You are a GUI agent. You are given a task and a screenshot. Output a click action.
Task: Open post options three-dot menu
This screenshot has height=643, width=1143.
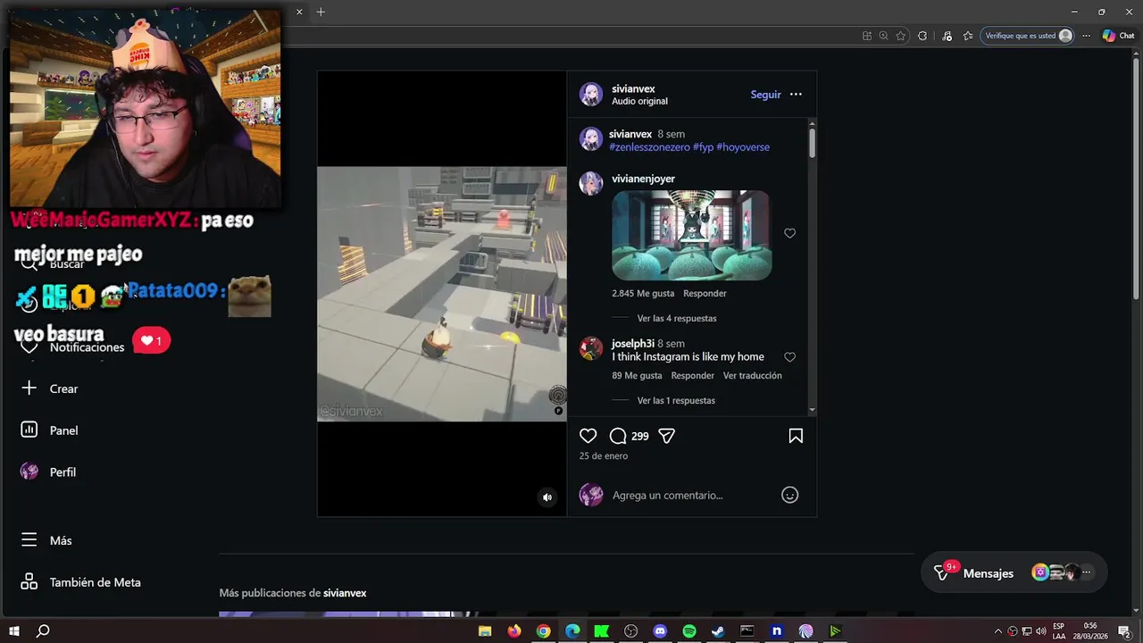pos(796,95)
